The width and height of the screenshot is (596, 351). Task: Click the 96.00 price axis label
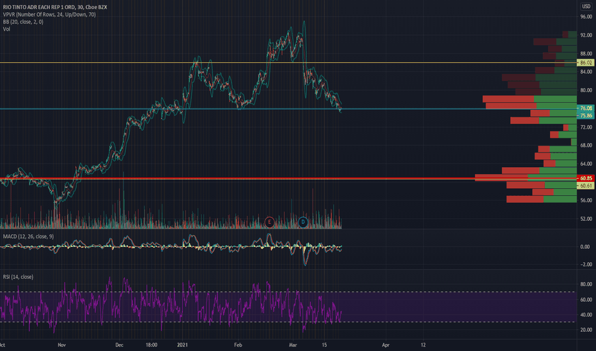[x=586, y=17]
